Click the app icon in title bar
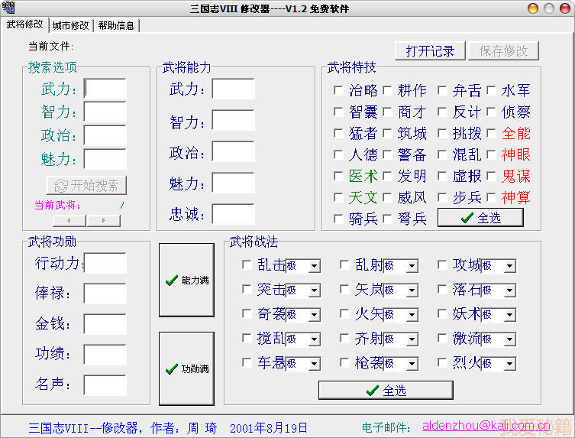Viewport: 575px width, 438px height. pos(8,8)
